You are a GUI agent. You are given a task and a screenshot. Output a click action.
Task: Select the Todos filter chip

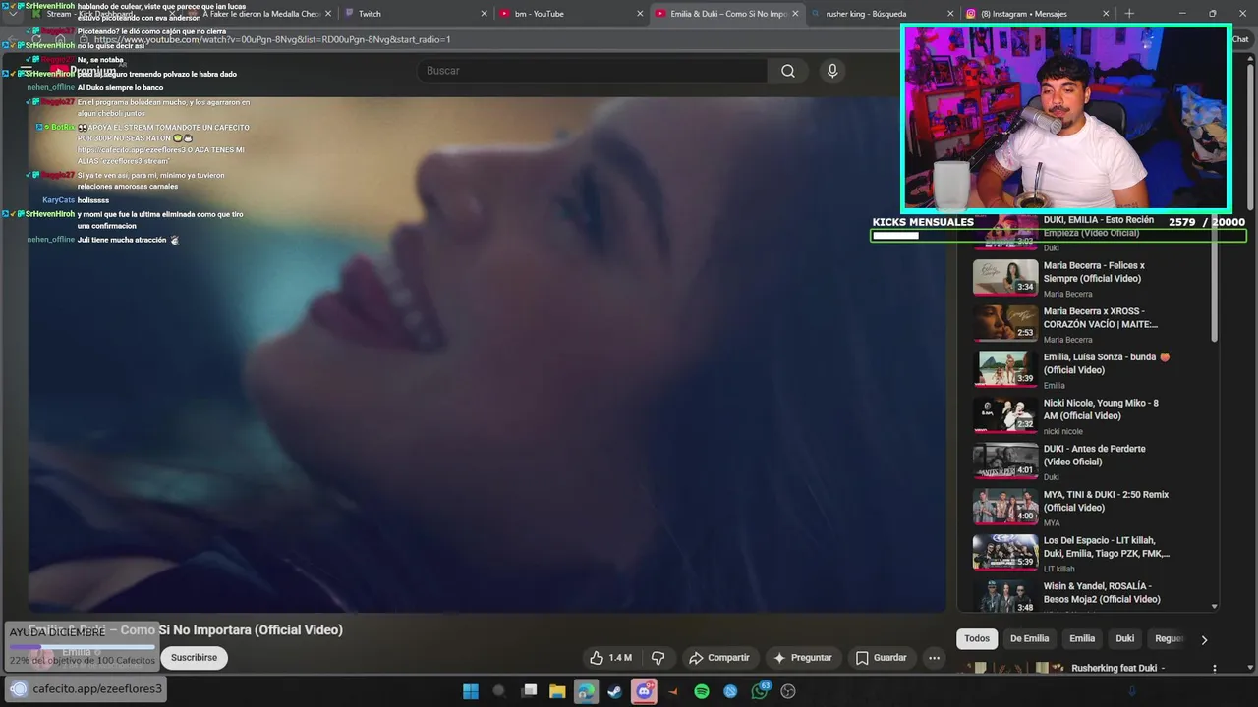[977, 638]
